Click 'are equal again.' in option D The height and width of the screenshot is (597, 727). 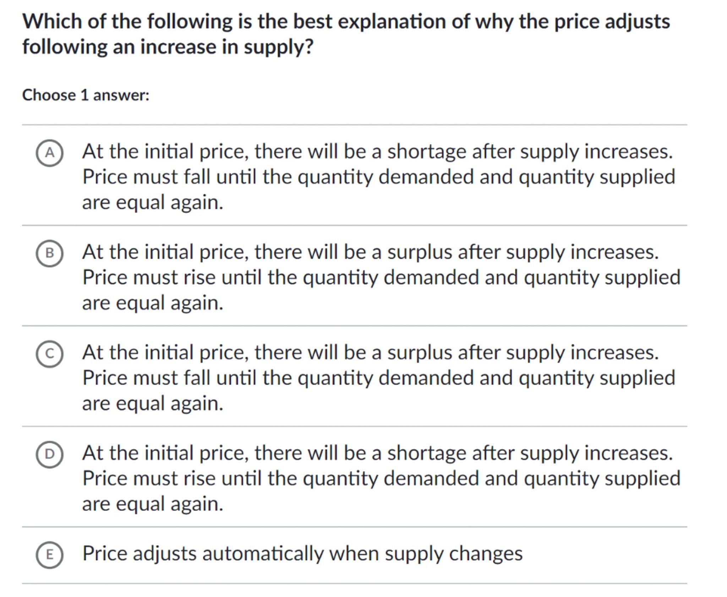(153, 504)
